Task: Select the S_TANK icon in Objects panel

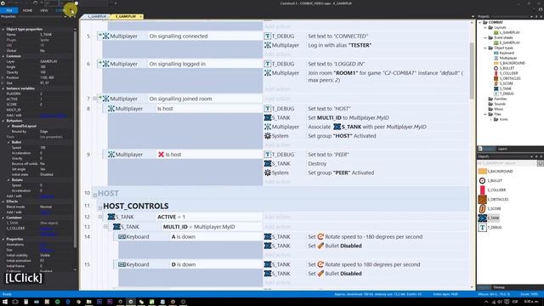Action: [482, 218]
